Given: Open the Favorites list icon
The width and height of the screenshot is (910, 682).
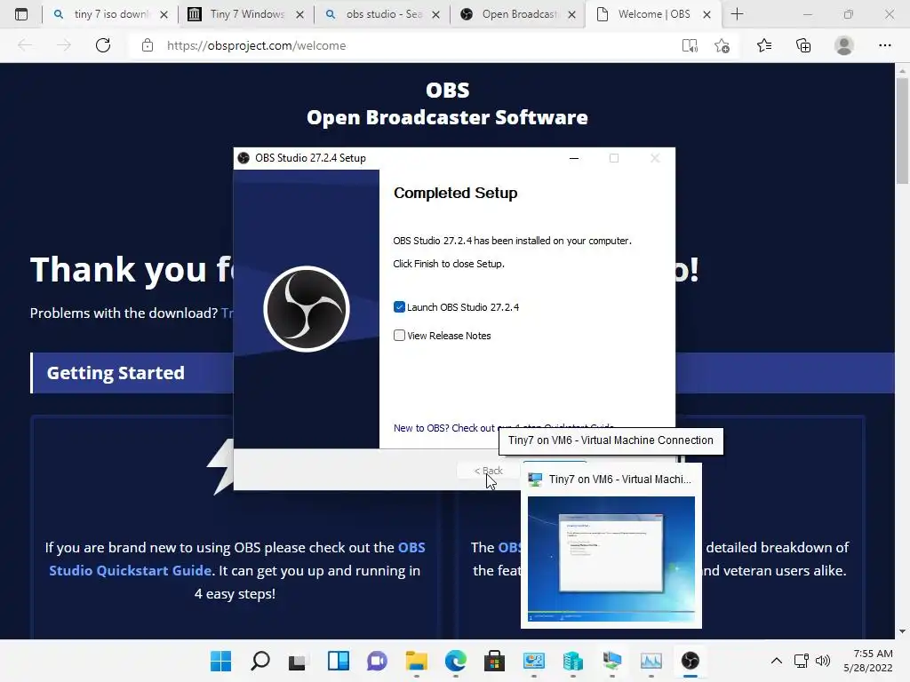Looking at the screenshot, I should (764, 45).
